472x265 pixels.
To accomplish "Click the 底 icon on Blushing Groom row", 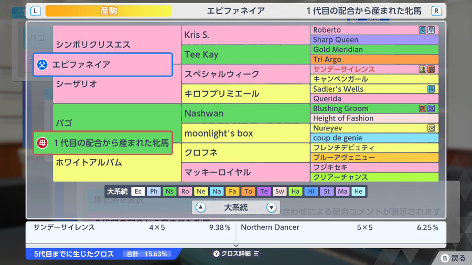I will pyautogui.click(x=423, y=108).
